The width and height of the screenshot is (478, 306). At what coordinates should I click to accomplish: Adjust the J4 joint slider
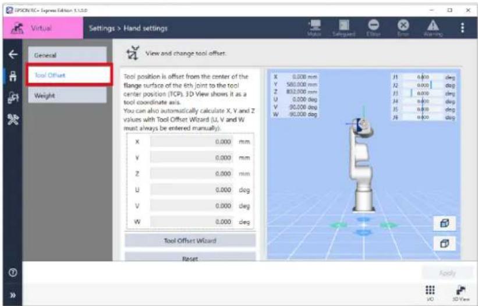(x=423, y=101)
